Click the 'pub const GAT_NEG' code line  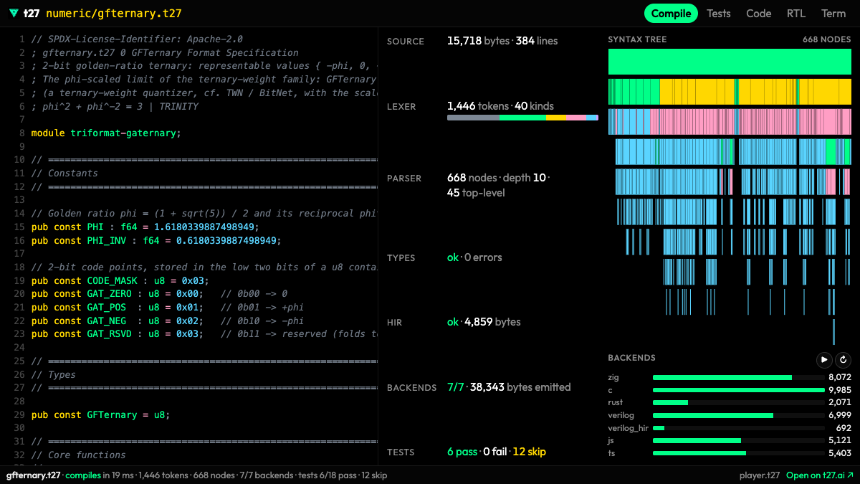pyautogui.click(x=168, y=321)
